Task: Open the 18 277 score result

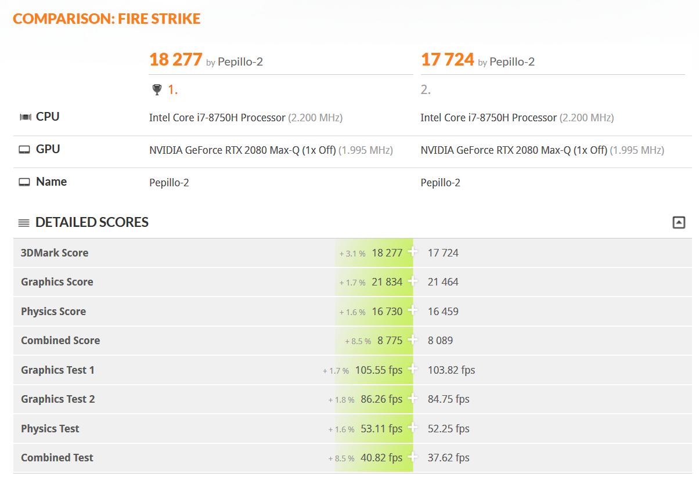Action: (x=176, y=60)
